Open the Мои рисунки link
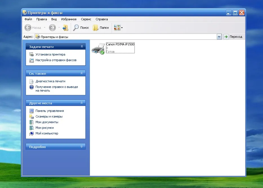 (45, 128)
